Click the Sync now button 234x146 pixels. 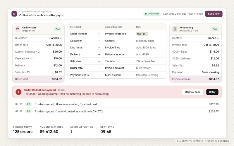[214, 14]
